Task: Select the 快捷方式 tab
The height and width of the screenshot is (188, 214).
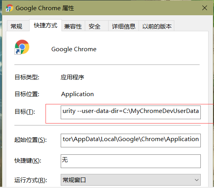Action: coord(46,25)
